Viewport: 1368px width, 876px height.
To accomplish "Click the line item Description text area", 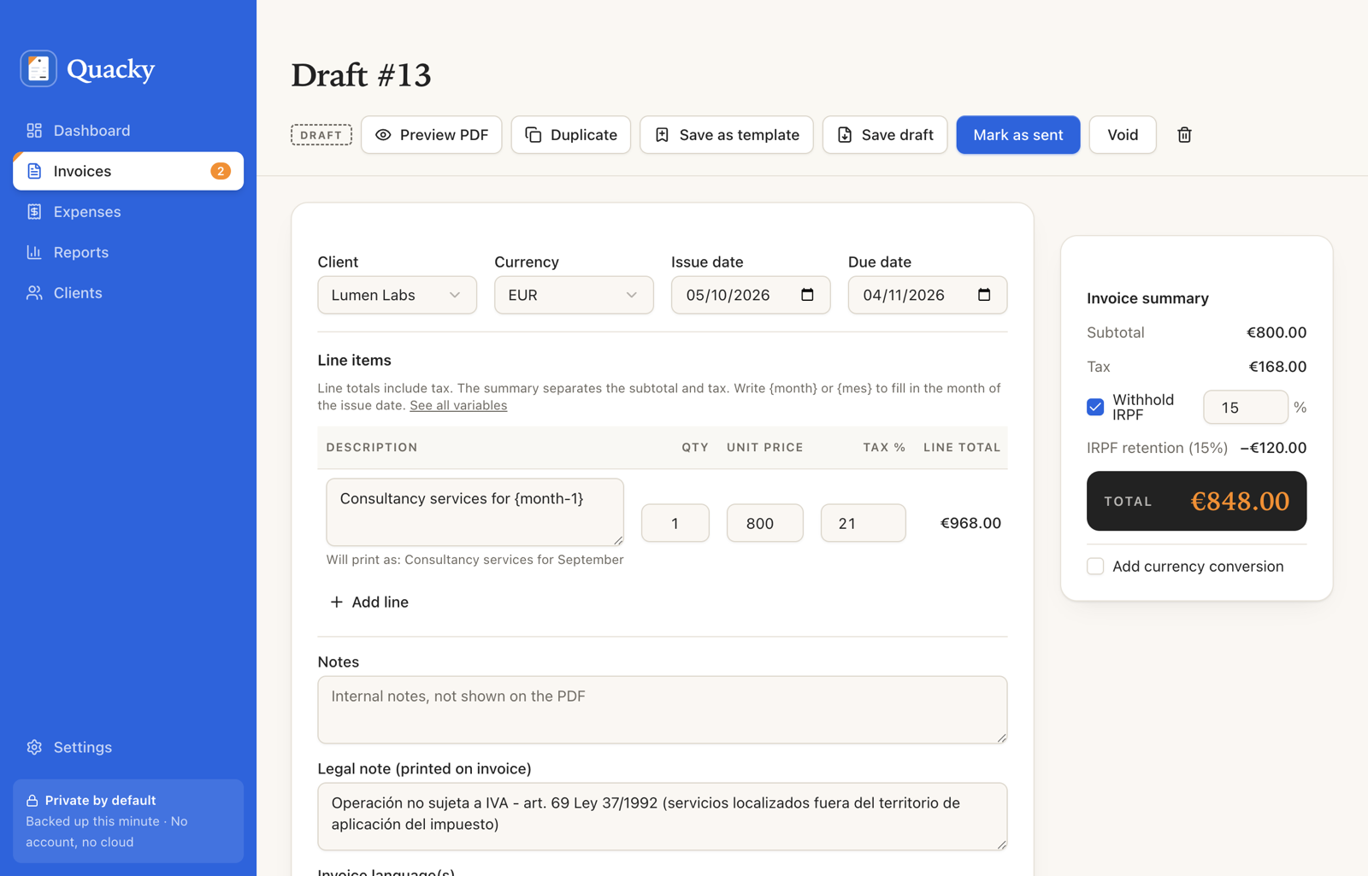I will 475,512.
